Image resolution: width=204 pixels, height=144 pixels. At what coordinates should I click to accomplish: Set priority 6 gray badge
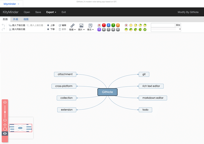click(104, 30)
